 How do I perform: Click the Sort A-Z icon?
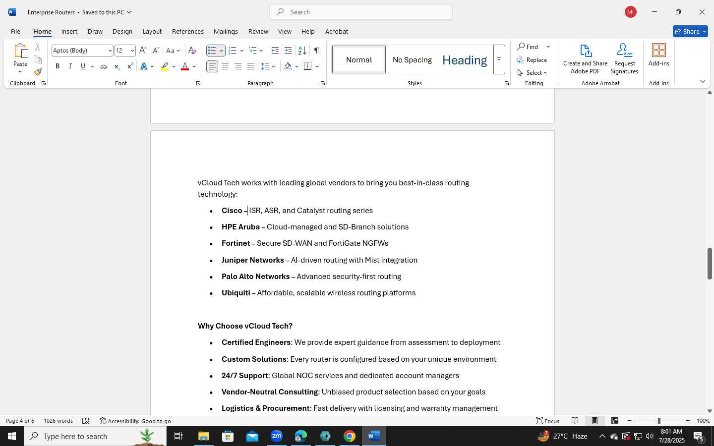[302, 51]
